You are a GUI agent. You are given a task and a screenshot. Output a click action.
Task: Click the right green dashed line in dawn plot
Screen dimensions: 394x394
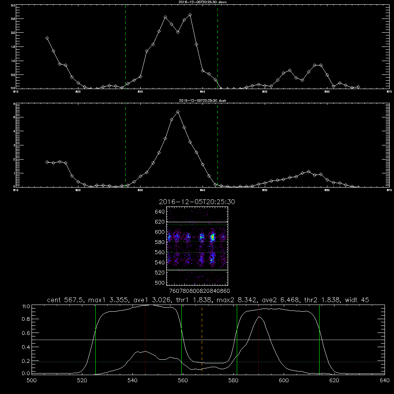217,47
